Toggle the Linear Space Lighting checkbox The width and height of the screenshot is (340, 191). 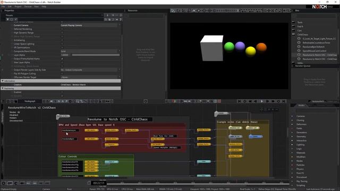[x=62, y=44]
